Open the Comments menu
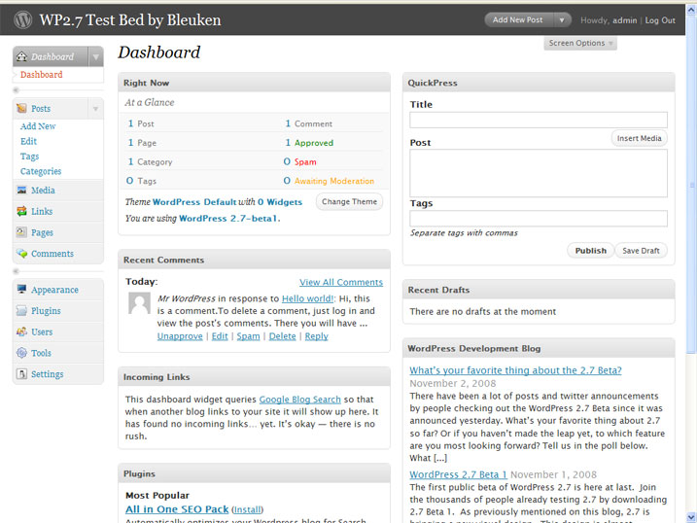 pos(52,254)
